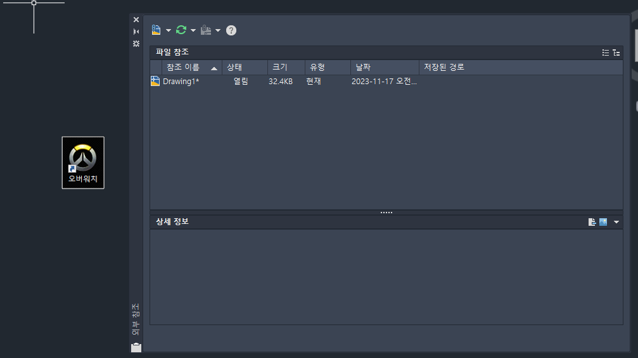Click the Change Path icon
The height and width of the screenshot is (358, 638).
coord(206,30)
